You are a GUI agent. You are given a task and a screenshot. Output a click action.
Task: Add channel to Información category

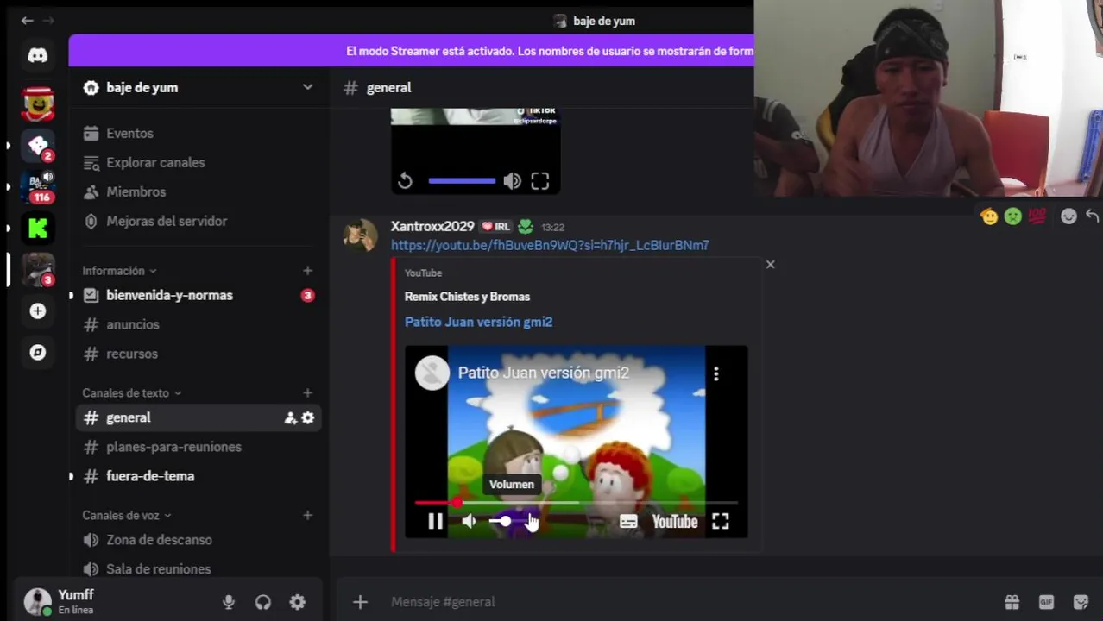click(x=307, y=271)
